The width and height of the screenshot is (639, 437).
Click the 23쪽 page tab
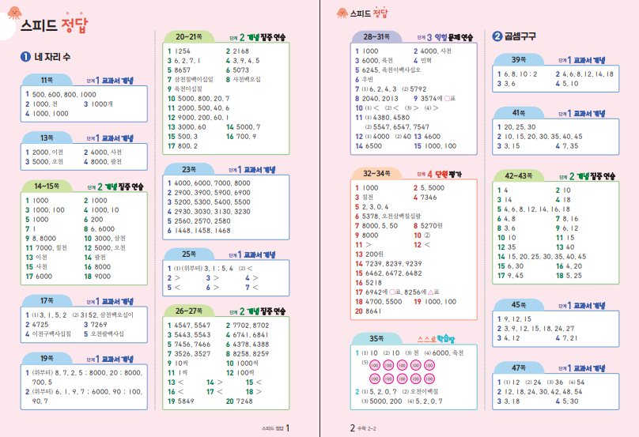pyautogui.click(x=189, y=169)
